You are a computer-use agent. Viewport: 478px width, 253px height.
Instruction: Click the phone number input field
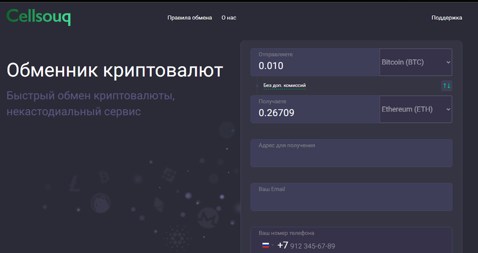tap(351, 240)
